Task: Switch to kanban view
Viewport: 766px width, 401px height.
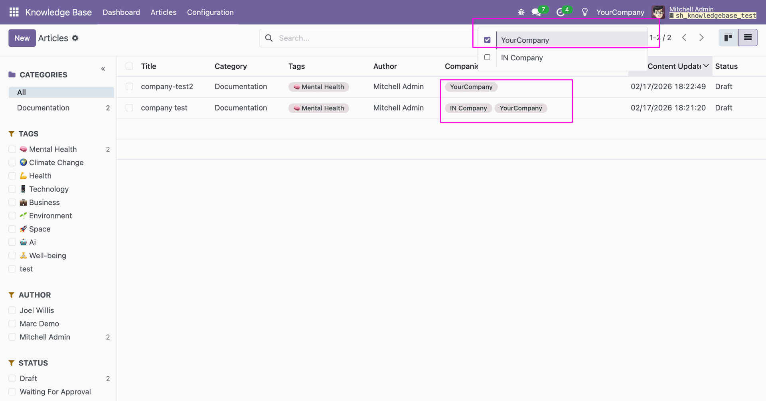Action: [728, 38]
